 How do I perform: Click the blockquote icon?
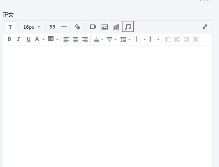52,27
